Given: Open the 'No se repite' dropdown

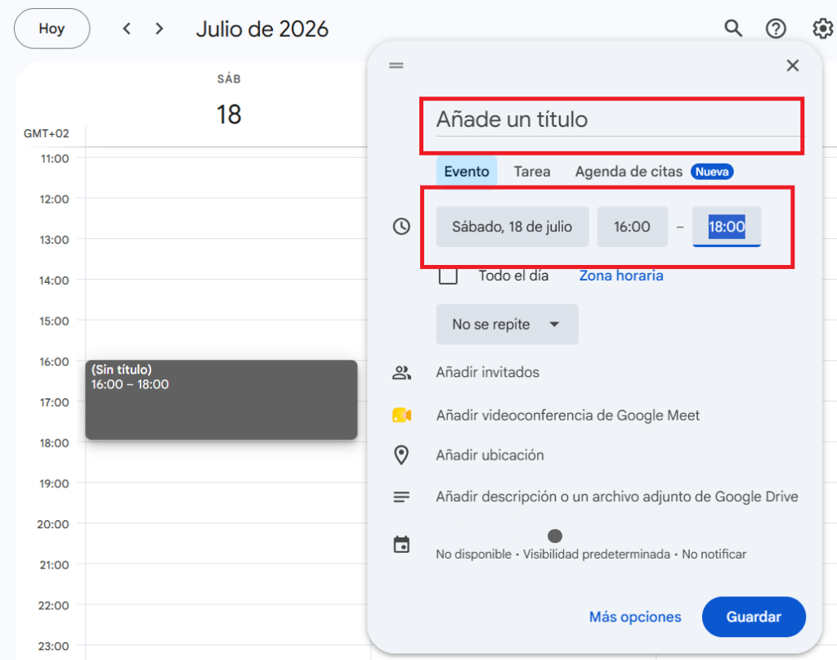Looking at the screenshot, I should [507, 324].
